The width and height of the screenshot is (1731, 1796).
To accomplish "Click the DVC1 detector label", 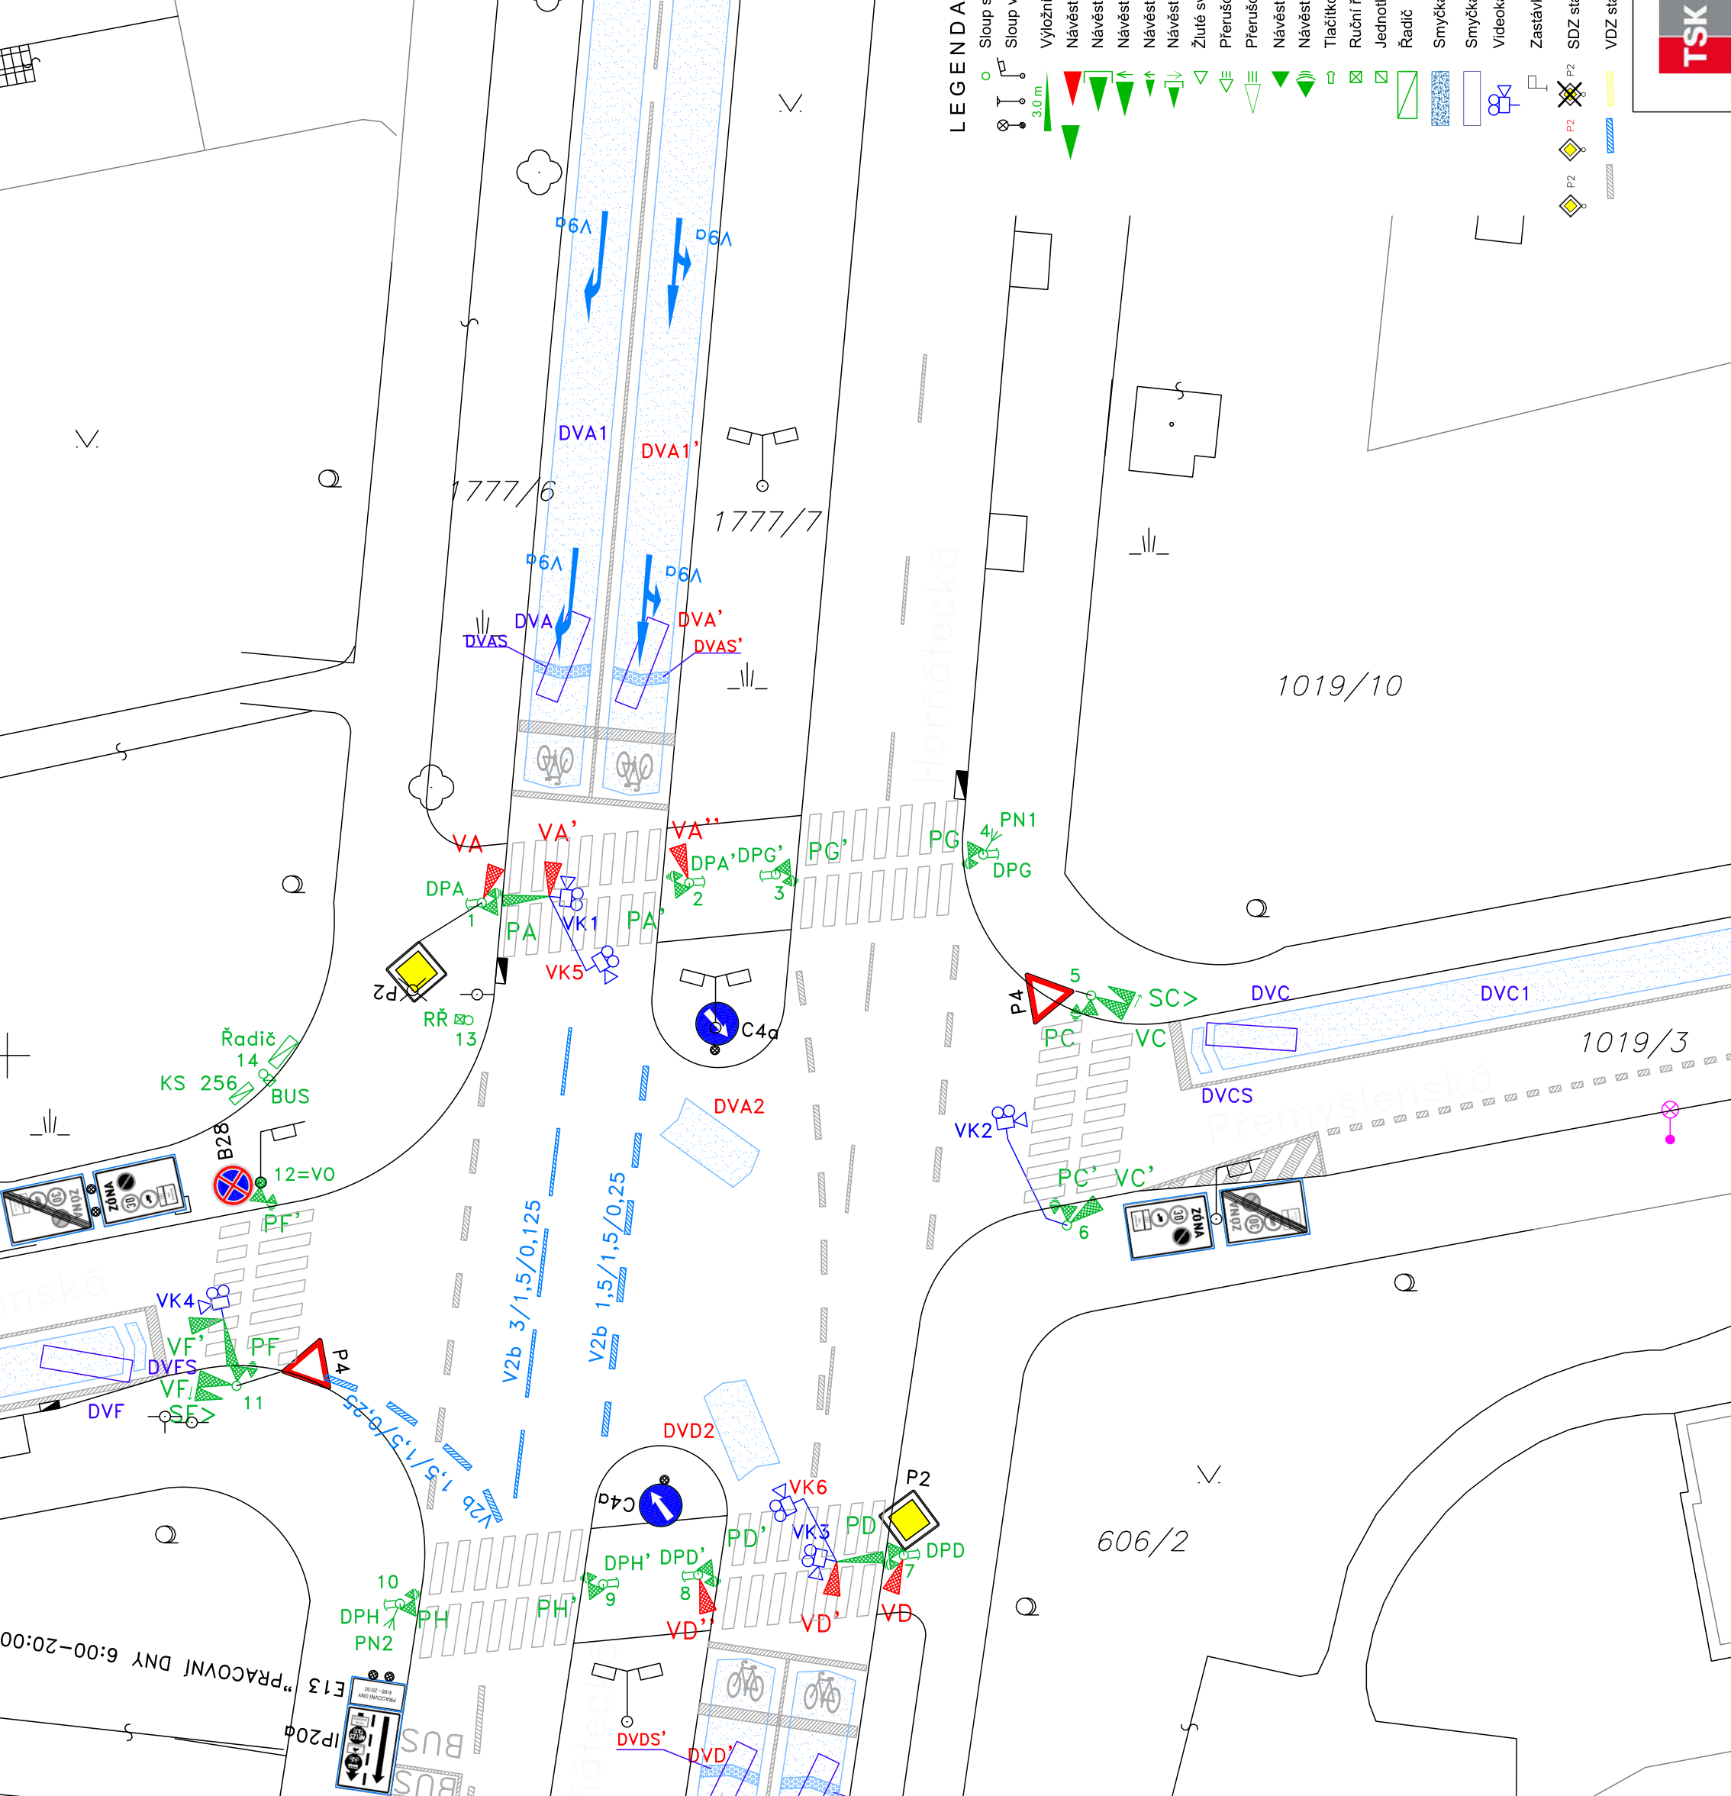I will (x=1504, y=993).
